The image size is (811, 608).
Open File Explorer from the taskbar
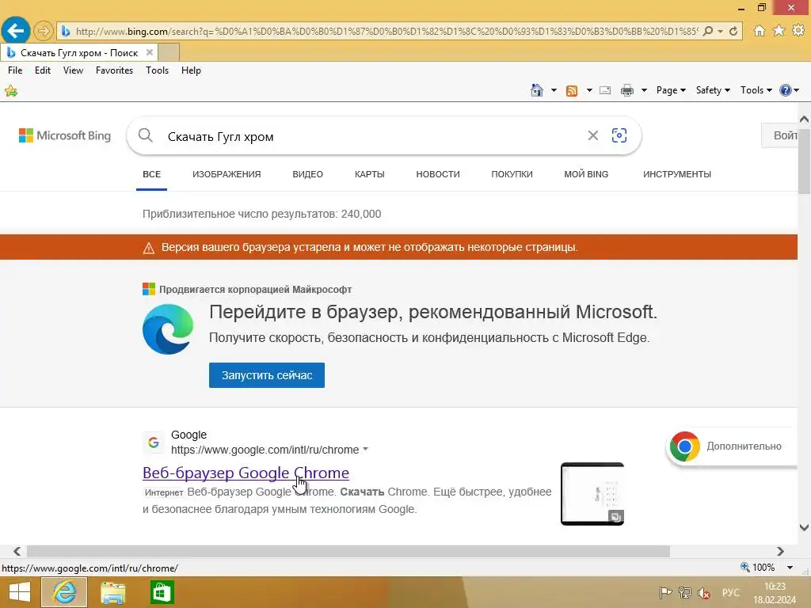coord(112,593)
